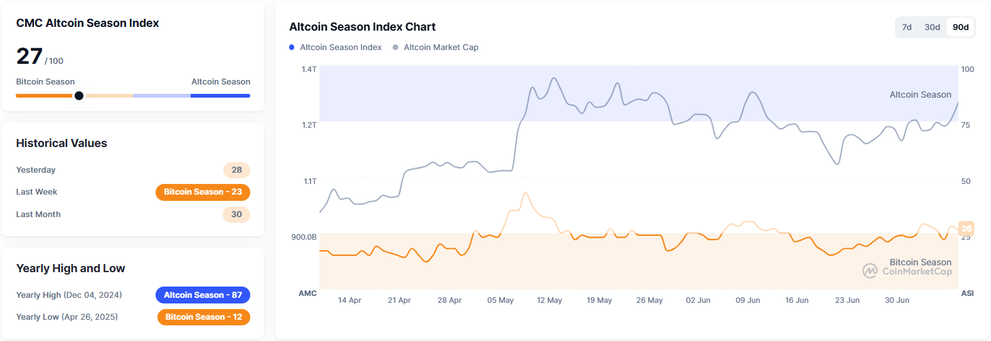Screen dimensions: 991x341
Task: Click the Altcoin Season Index legend label
Action: (x=341, y=48)
